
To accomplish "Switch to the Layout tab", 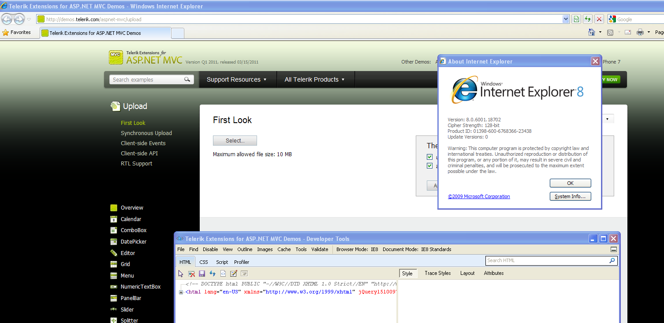I will pyautogui.click(x=467, y=273).
